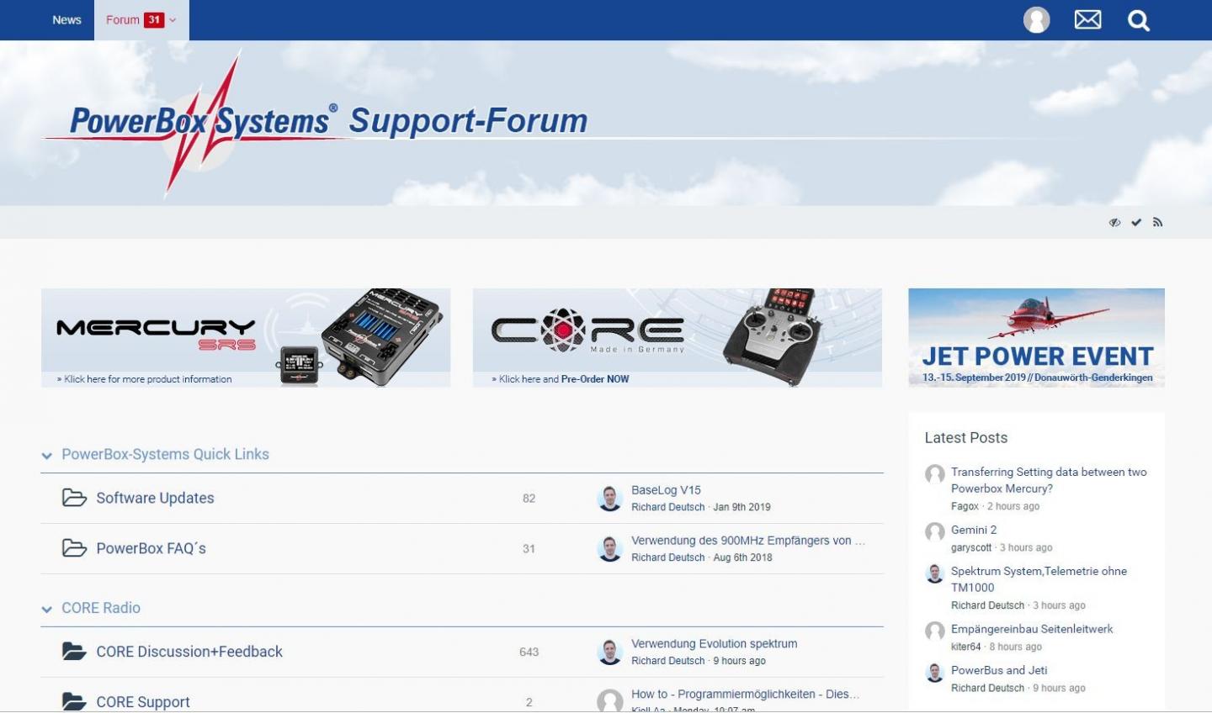
Task: Open CORE Discussion+Feedback forum
Action: [x=189, y=652]
